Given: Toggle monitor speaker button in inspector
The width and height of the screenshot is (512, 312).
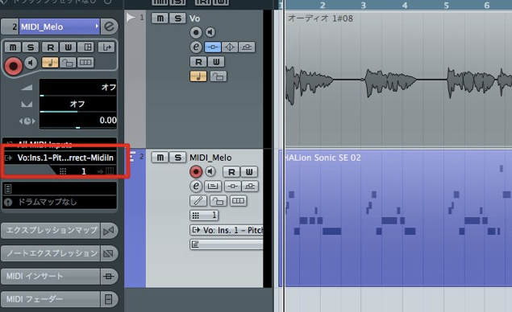Looking at the screenshot, I should 31,62.
